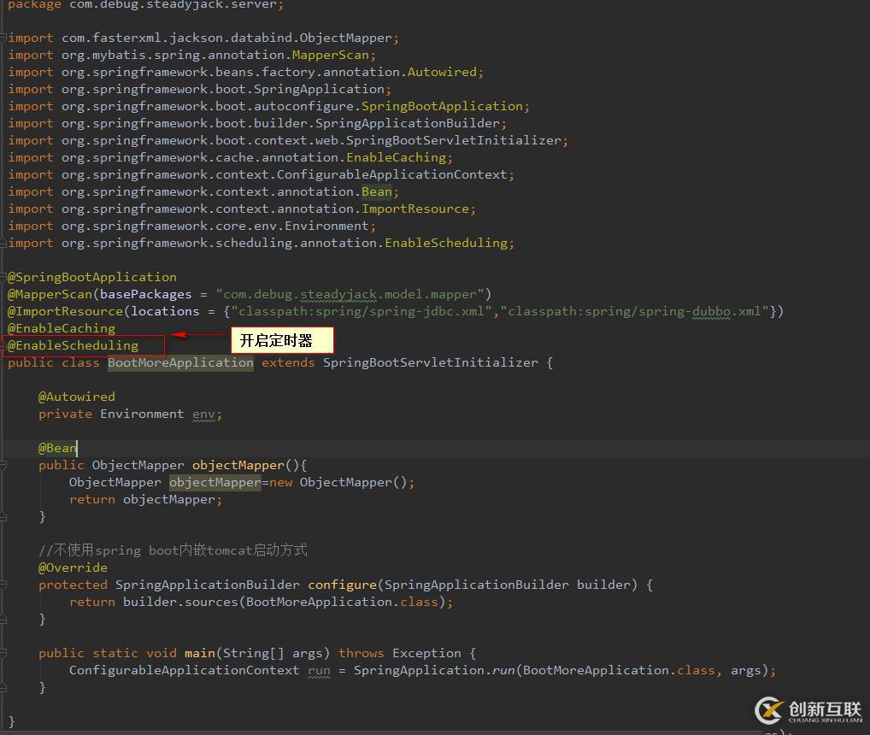The image size is (870, 735).
Task: Click the @Autowired annotation
Action: (76, 397)
